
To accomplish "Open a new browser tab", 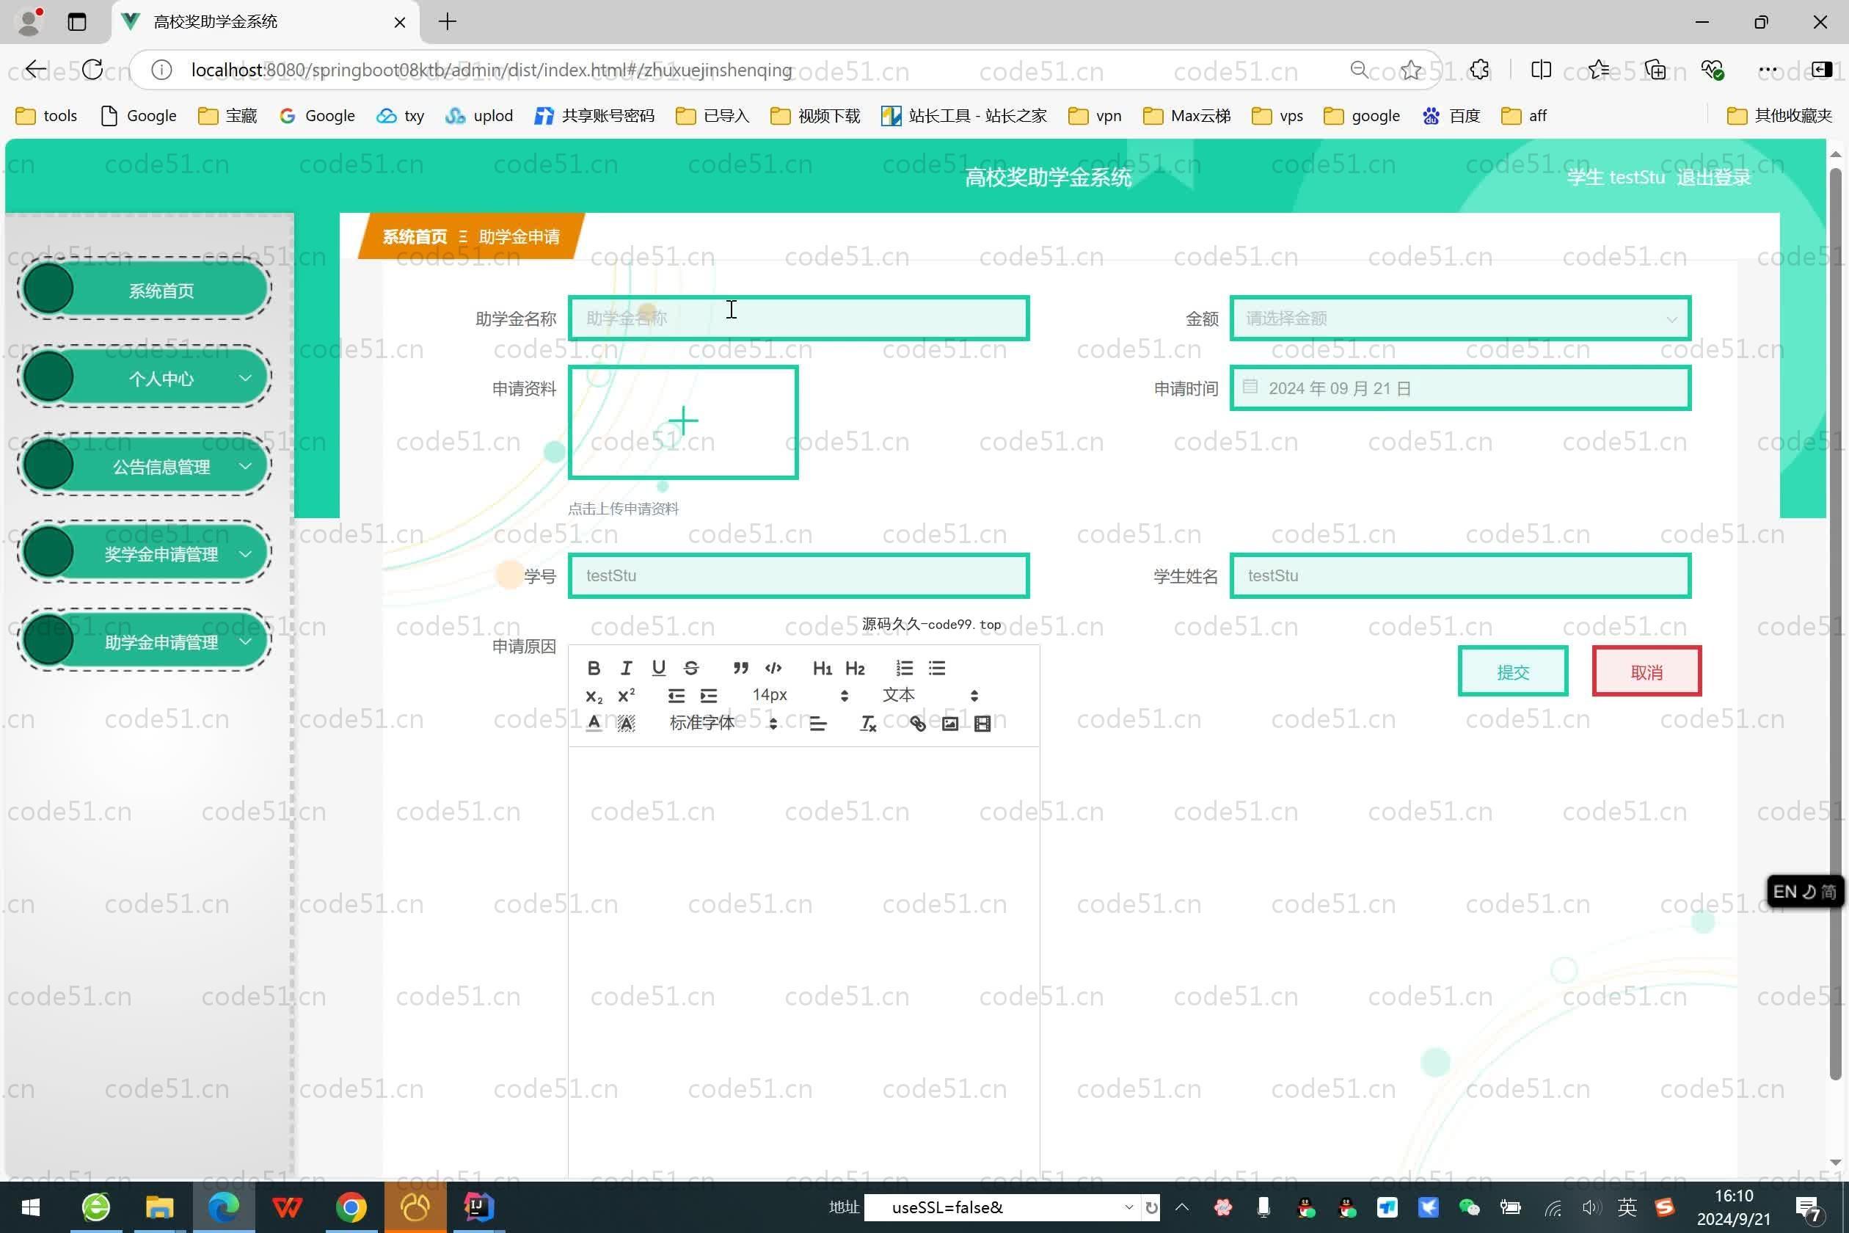I will [x=448, y=22].
